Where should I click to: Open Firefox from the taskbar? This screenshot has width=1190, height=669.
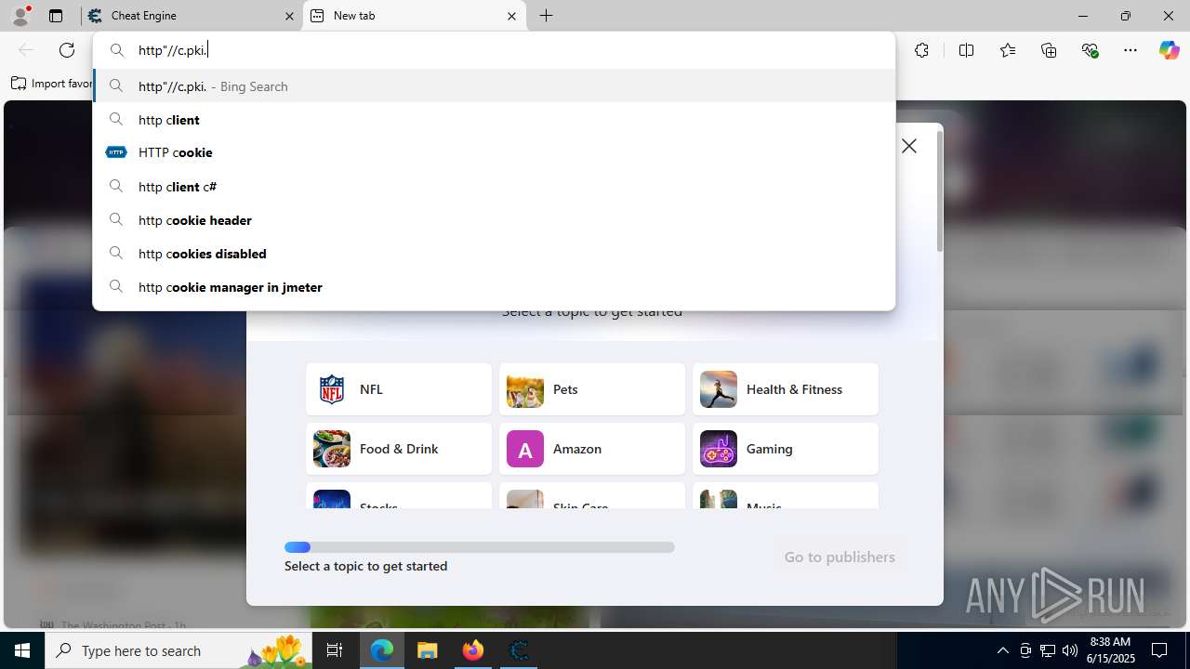472,650
